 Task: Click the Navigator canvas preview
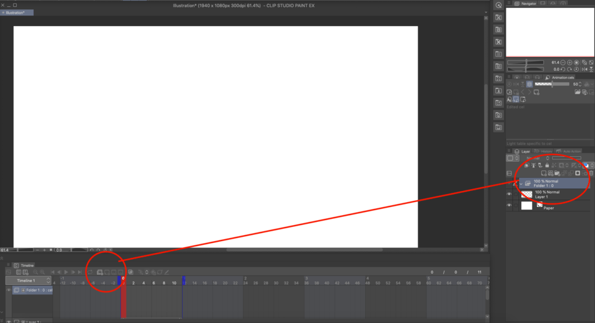550,32
